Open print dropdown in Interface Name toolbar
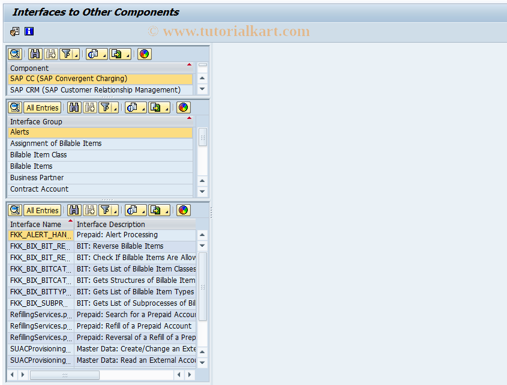 point(143,210)
